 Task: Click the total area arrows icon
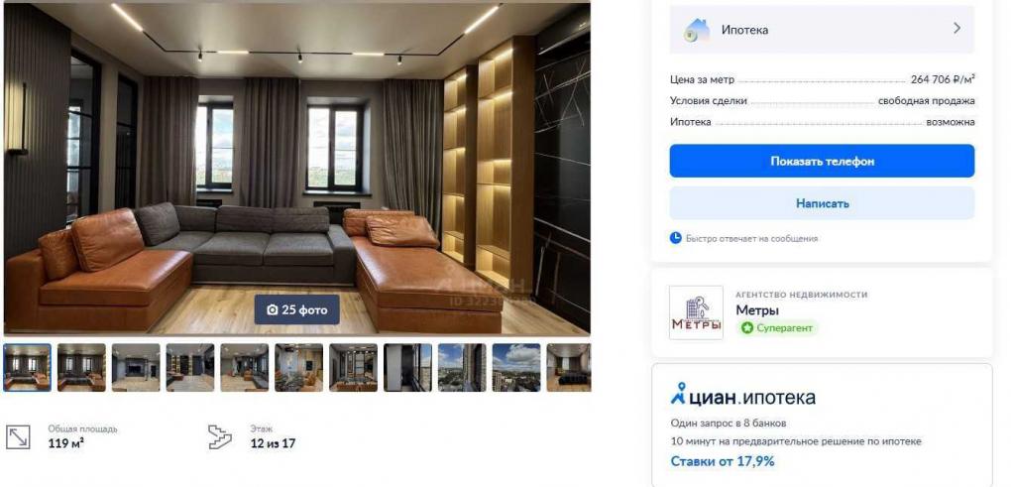[x=18, y=436]
